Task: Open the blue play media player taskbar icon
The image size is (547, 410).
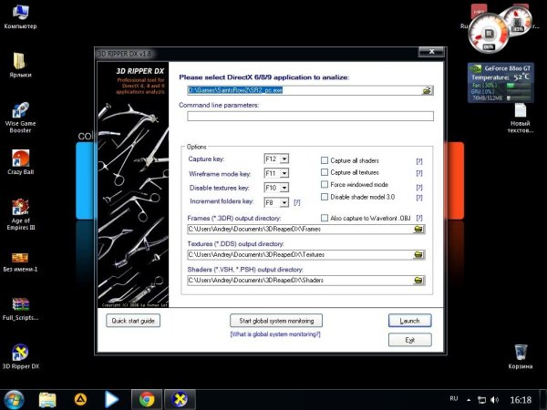Action: pos(111,400)
